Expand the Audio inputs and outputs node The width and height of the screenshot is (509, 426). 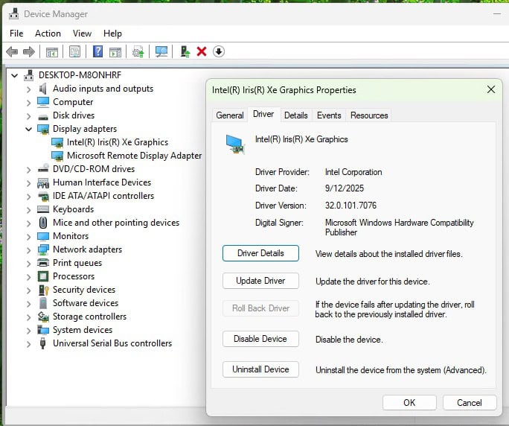point(29,89)
